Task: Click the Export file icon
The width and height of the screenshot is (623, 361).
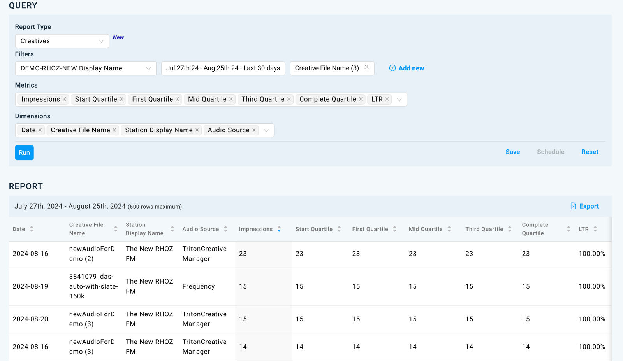Action: point(573,206)
